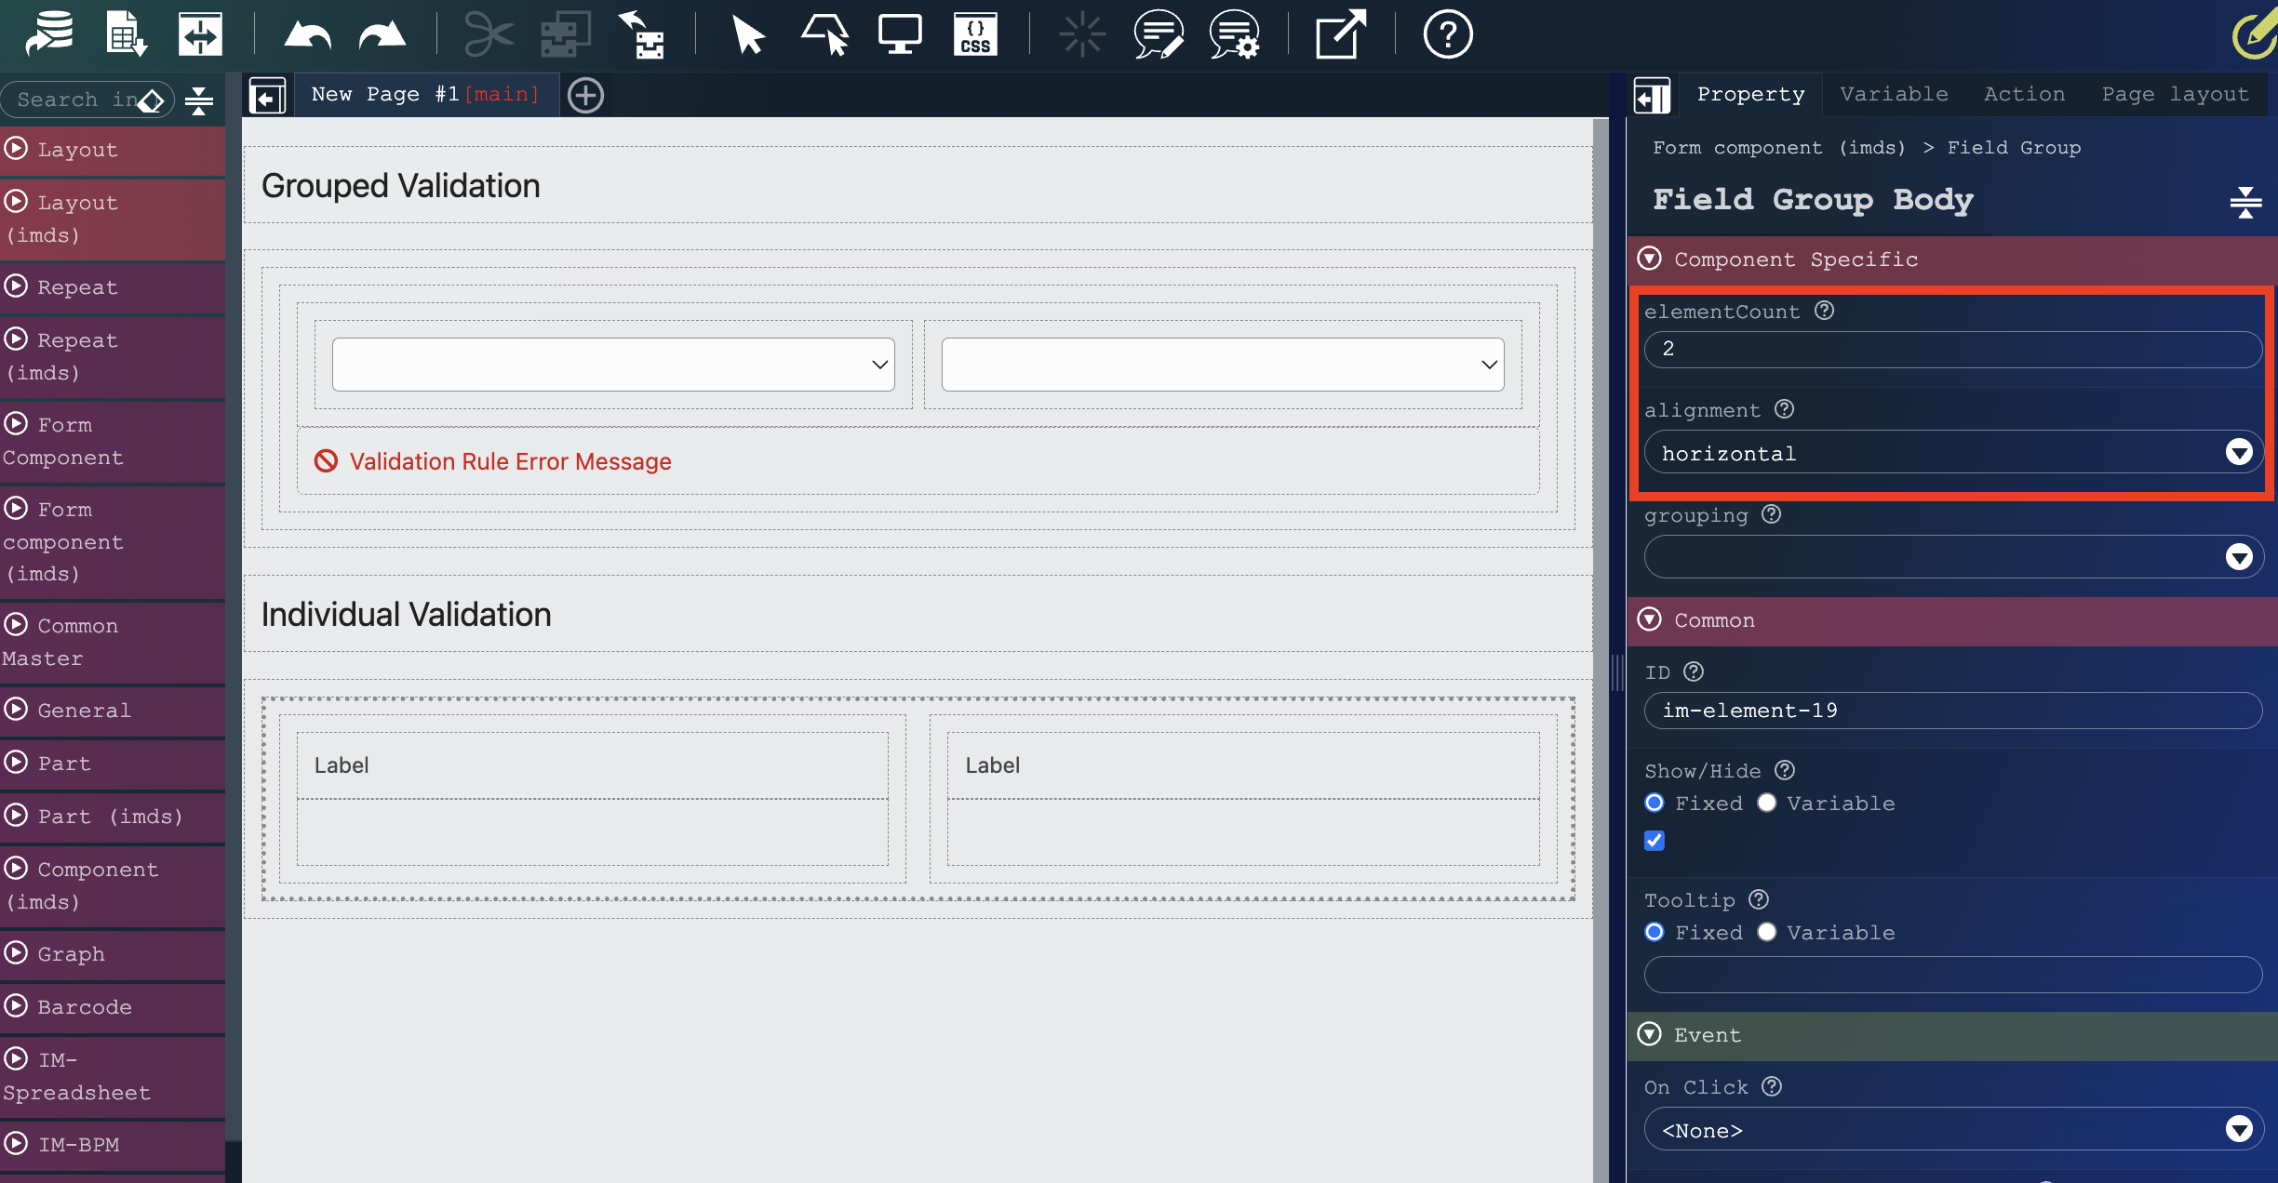The height and width of the screenshot is (1183, 2278).
Task: Select the arrow pointer tool
Action: pyautogui.click(x=747, y=35)
